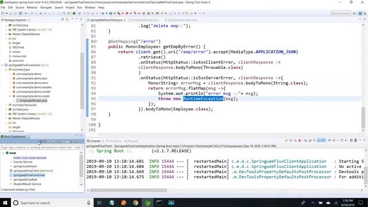This screenshot has height=207, width=368.
Task: Click the Pin Console icon
Action: click(x=329, y=140)
